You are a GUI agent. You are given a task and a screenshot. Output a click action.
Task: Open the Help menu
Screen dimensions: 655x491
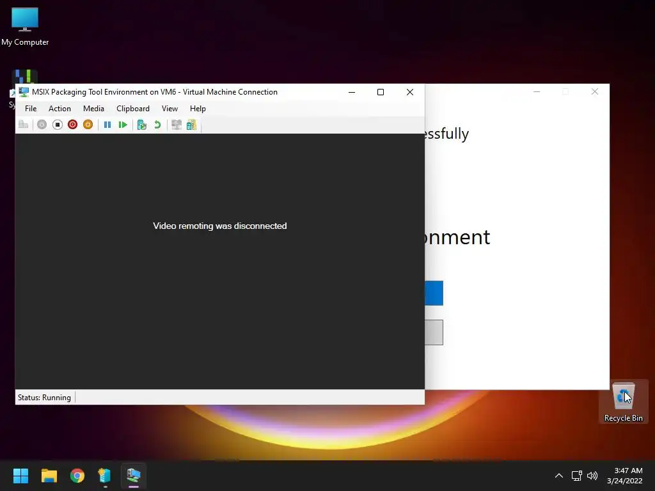click(x=198, y=109)
